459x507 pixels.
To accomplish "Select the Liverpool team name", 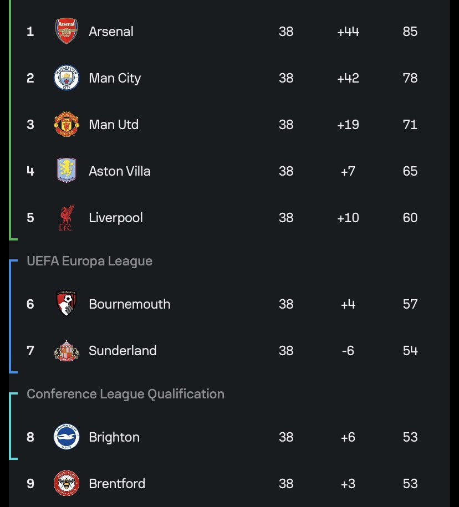I will [x=116, y=218].
